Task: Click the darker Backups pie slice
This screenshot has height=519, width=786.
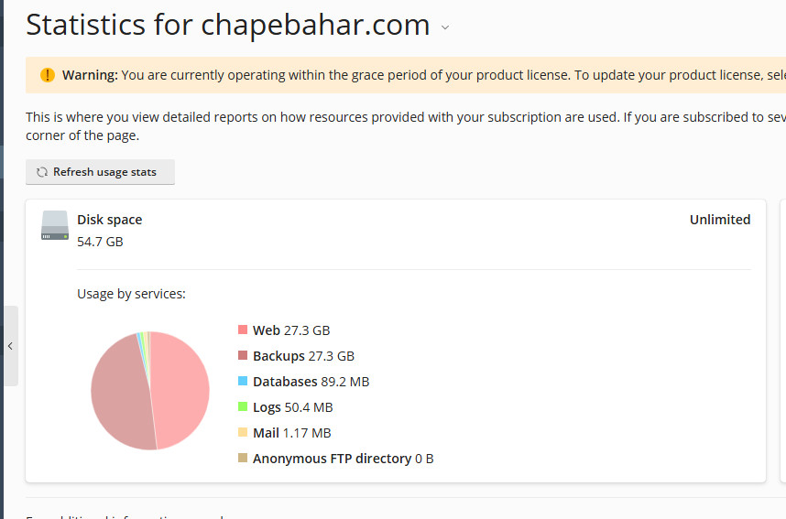Action: pyautogui.click(x=119, y=394)
